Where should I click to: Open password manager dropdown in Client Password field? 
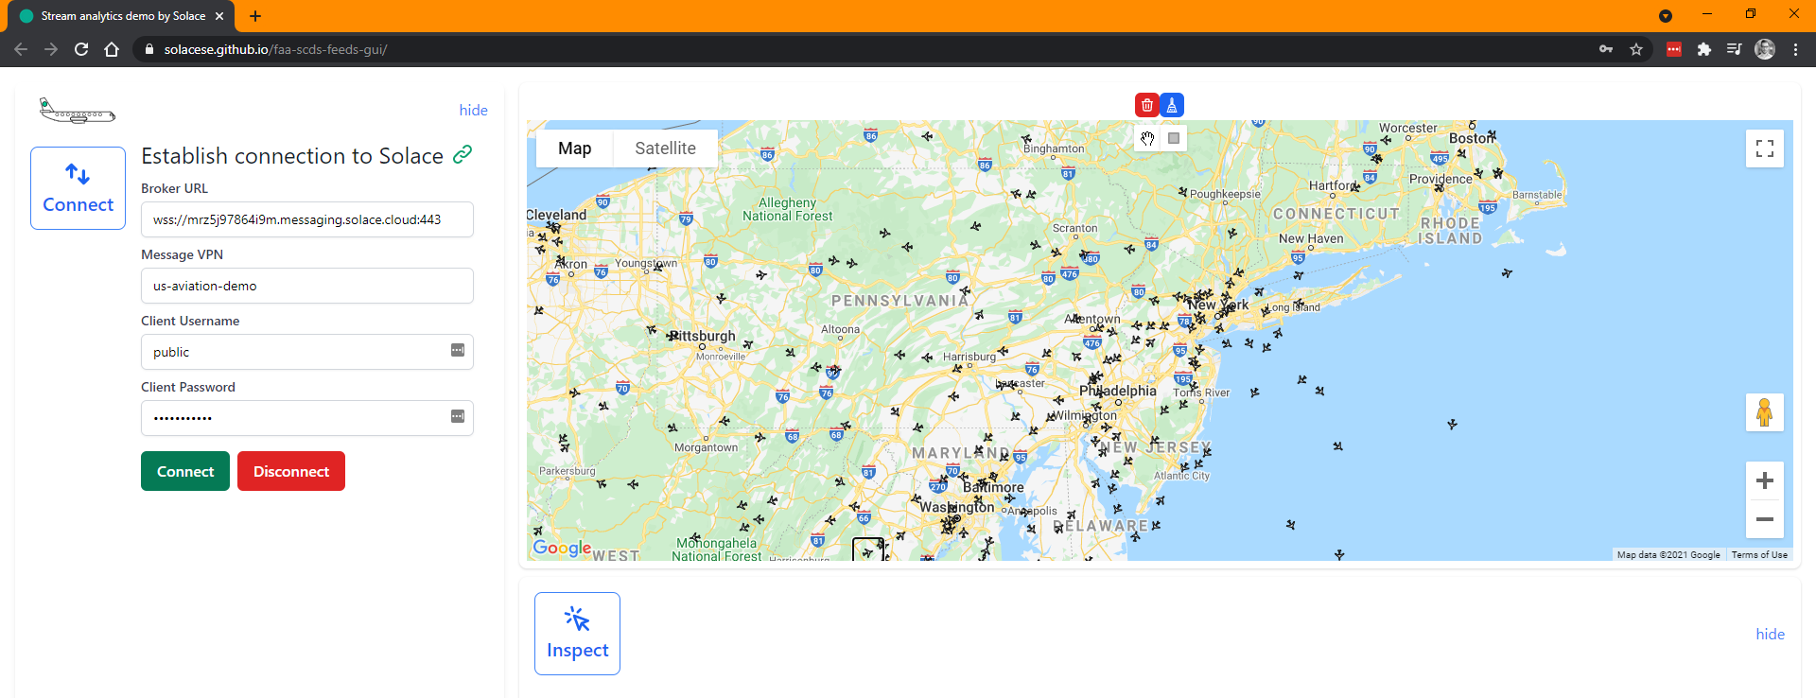point(458,417)
